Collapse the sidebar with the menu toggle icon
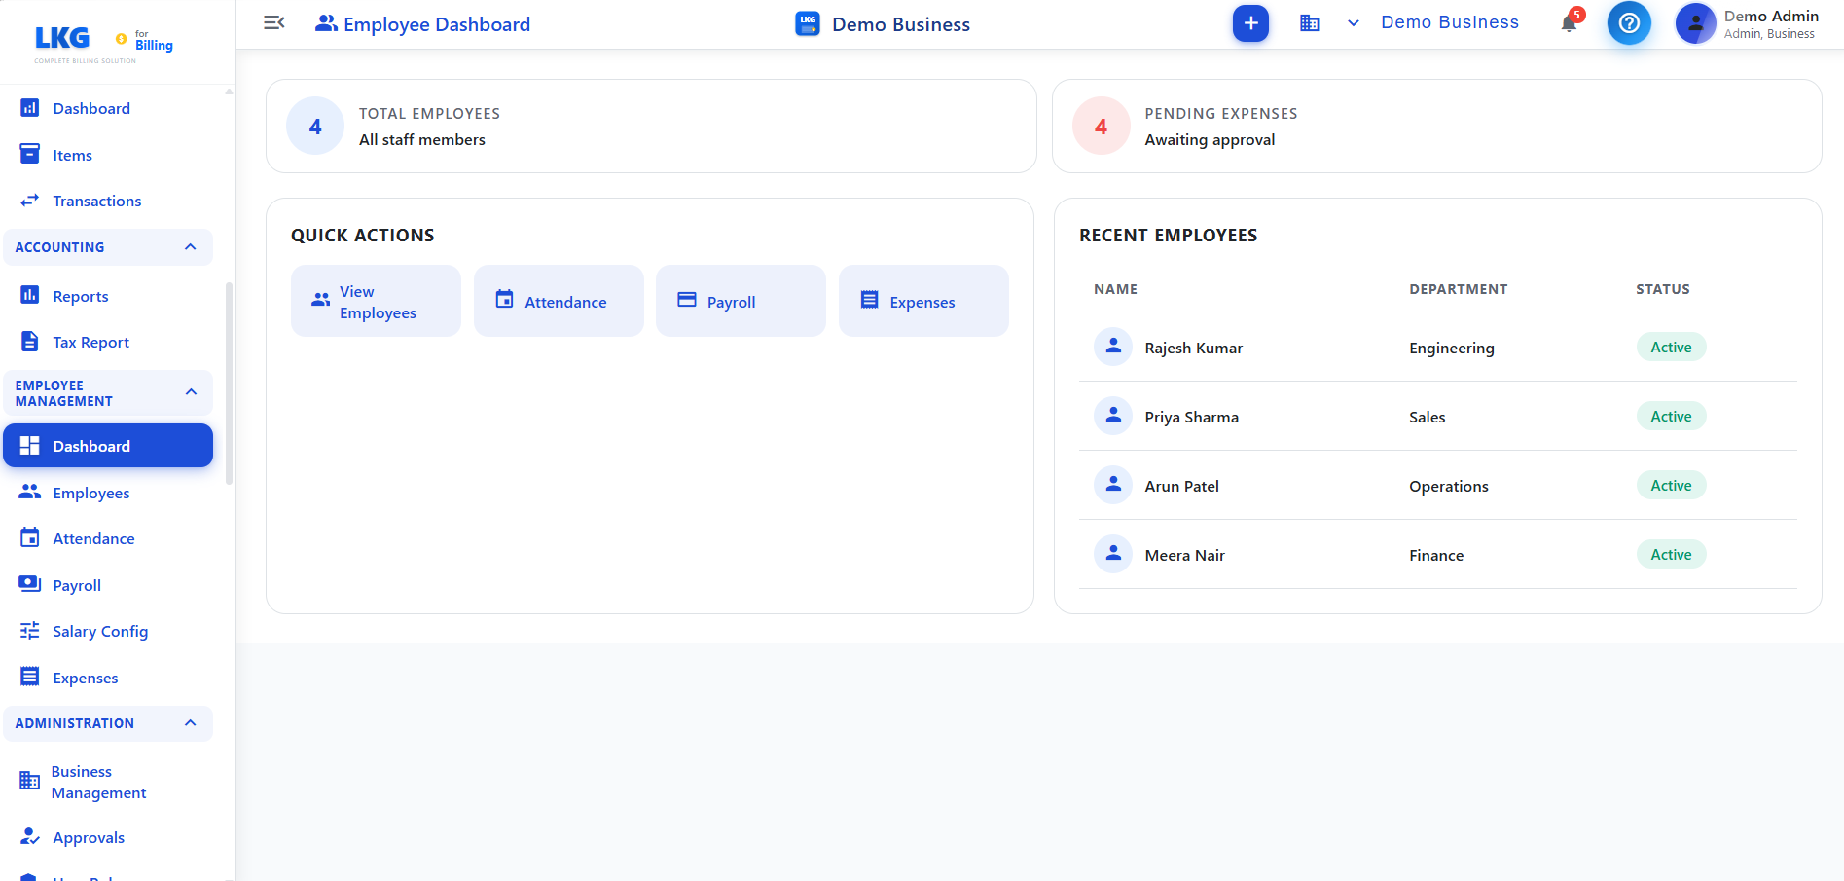 pos(274,22)
